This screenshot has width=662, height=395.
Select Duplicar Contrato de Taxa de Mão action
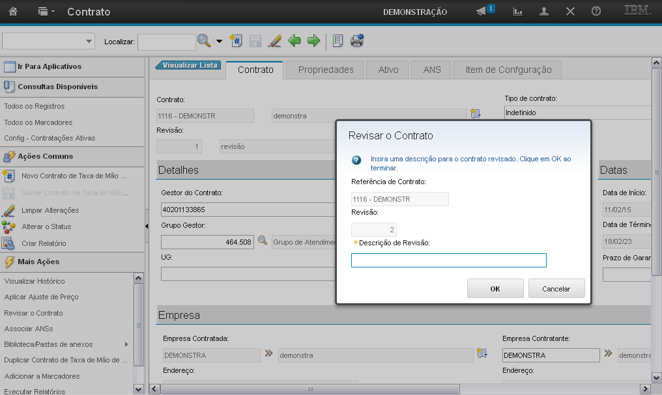click(65, 360)
